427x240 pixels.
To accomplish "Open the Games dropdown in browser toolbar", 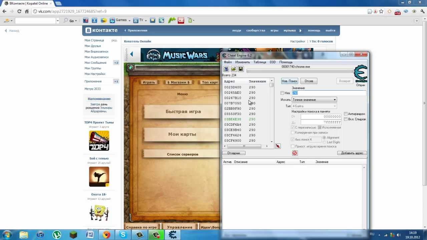I will click(129, 20).
